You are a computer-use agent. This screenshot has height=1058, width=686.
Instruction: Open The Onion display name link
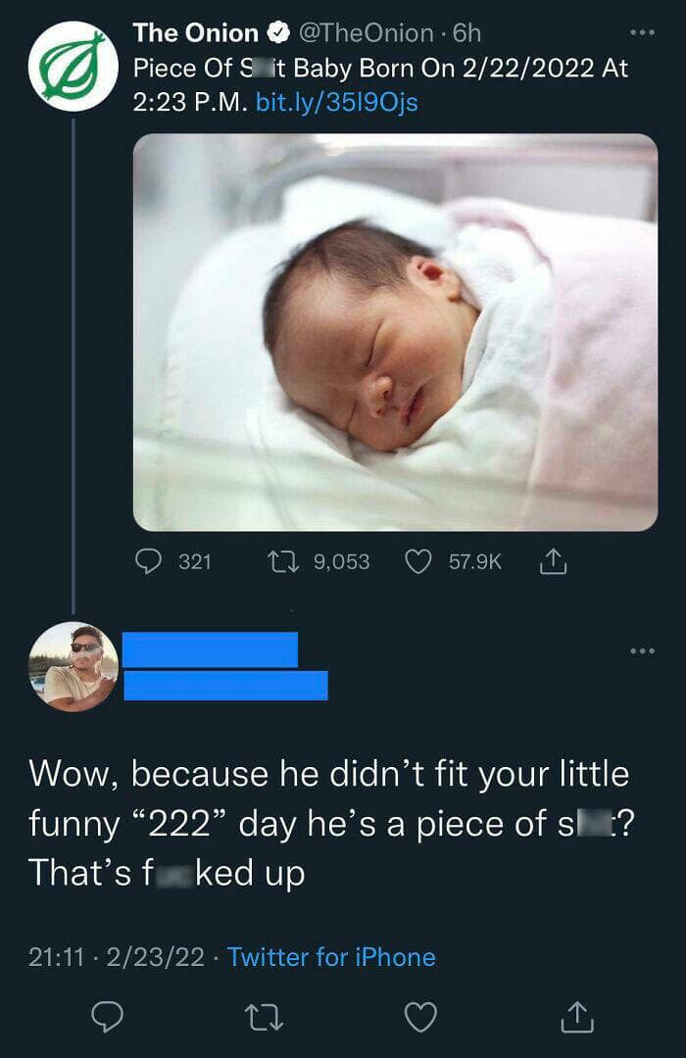point(196,33)
